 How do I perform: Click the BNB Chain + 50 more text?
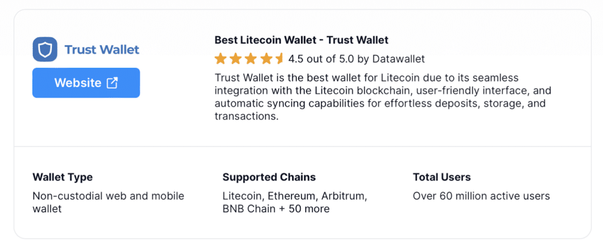[276, 209]
